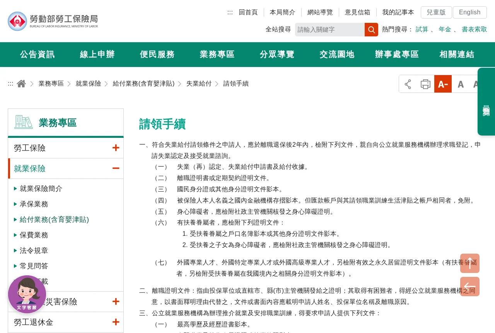Click the search magnifier button
Screen dimensions: 495x333
click(x=371, y=30)
